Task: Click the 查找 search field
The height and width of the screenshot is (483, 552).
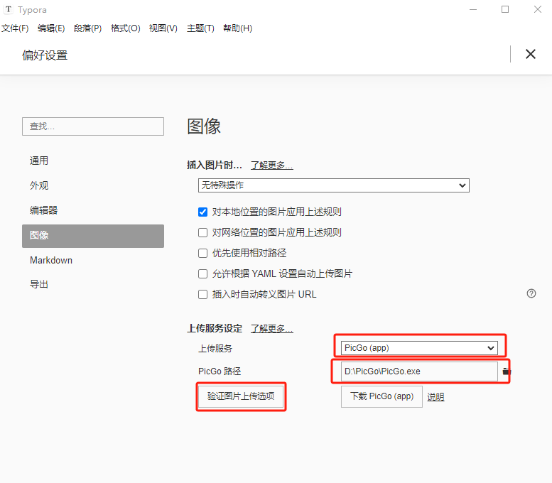Action: tap(93, 126)
